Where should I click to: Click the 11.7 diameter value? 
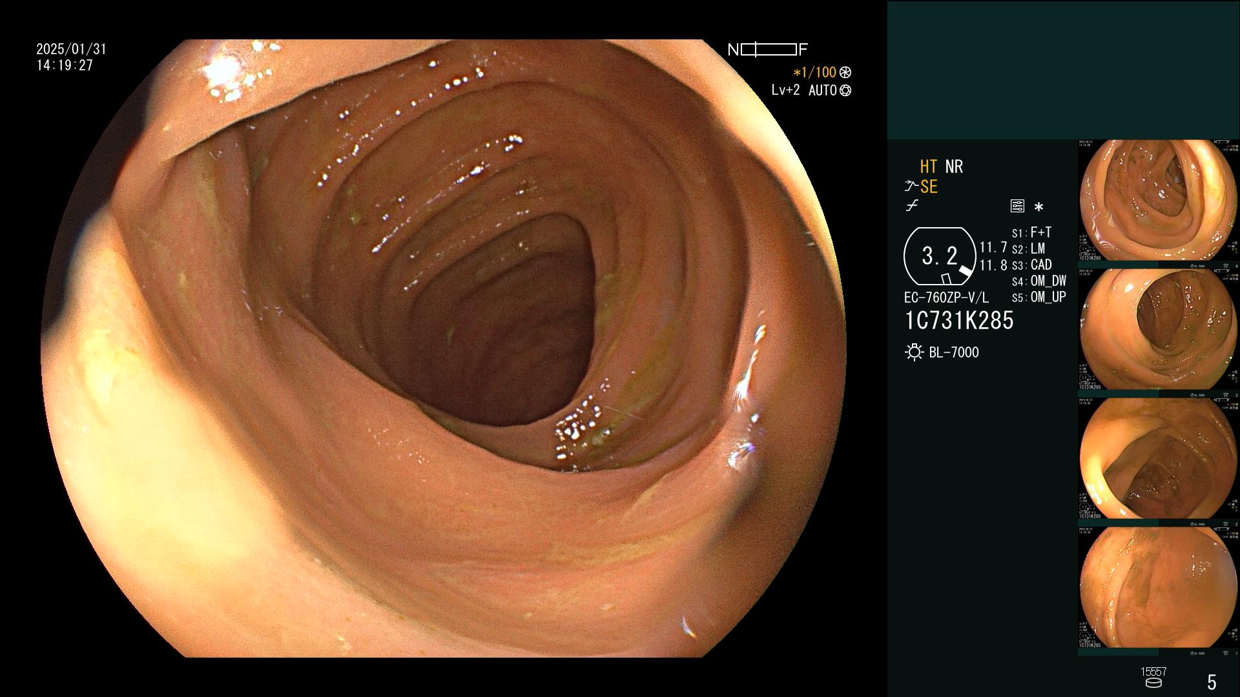pyautogui.click(x=993, y=247)
